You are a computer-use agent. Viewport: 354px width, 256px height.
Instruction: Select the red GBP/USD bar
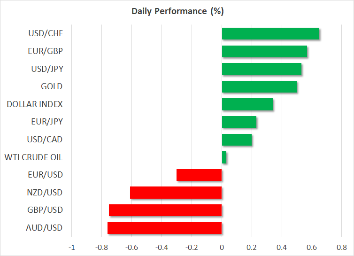tap(165, 210)
